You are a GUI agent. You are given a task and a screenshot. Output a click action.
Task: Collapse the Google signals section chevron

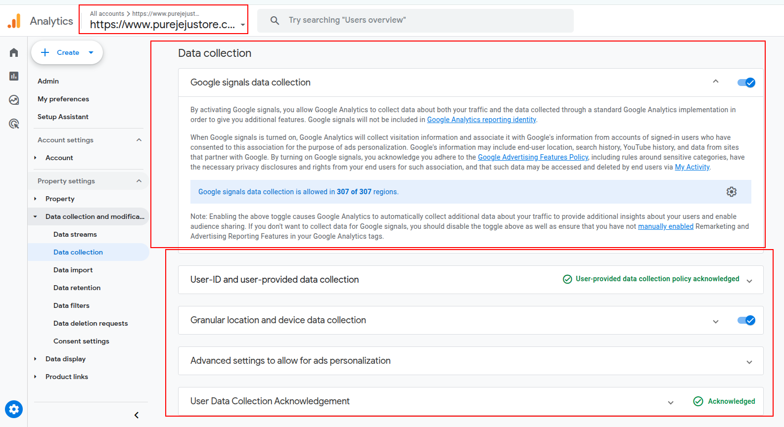[x=716, y=82]
